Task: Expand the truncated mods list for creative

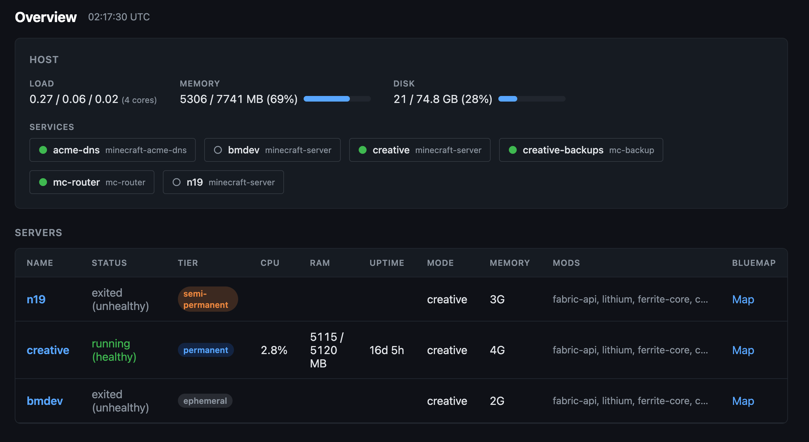Action: click(x=630, y=350)
